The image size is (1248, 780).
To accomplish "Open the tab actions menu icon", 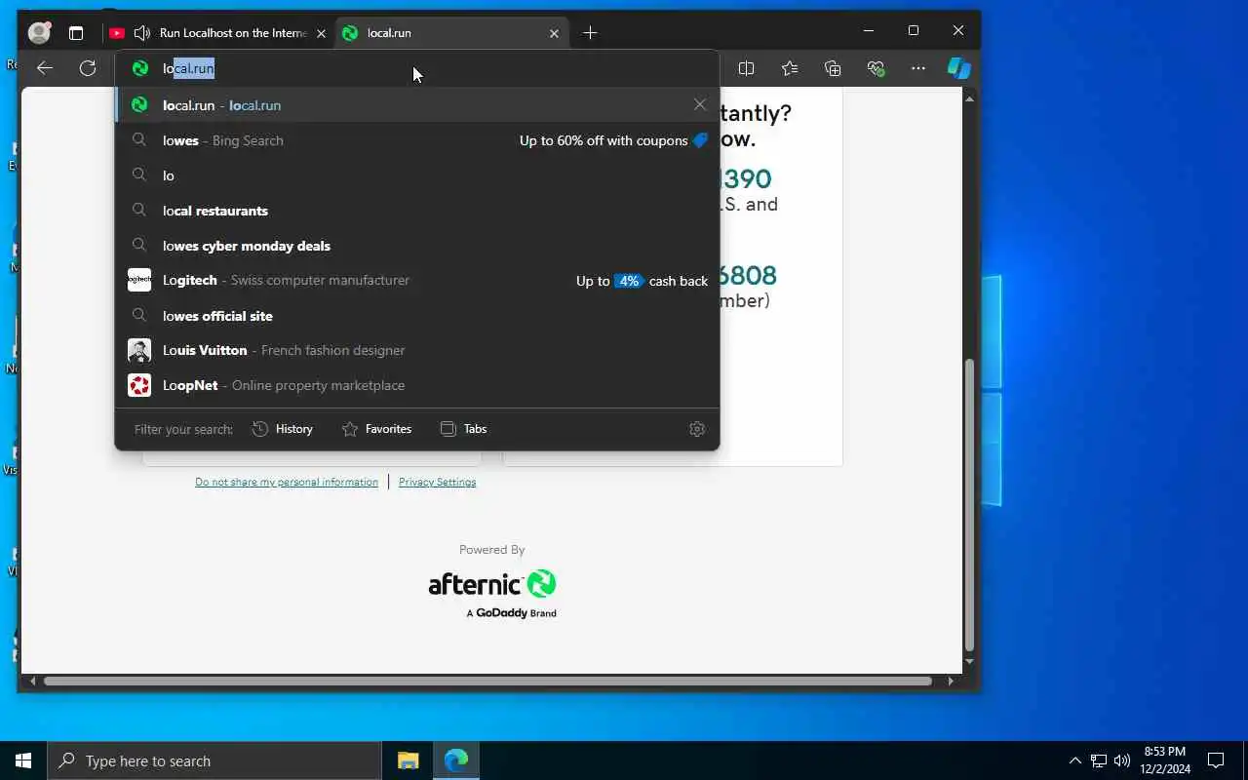I will (76, 33).
